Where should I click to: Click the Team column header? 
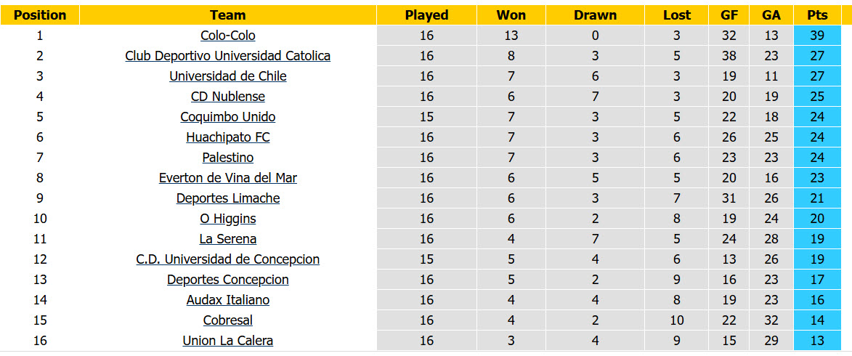(x=227, y=15)
